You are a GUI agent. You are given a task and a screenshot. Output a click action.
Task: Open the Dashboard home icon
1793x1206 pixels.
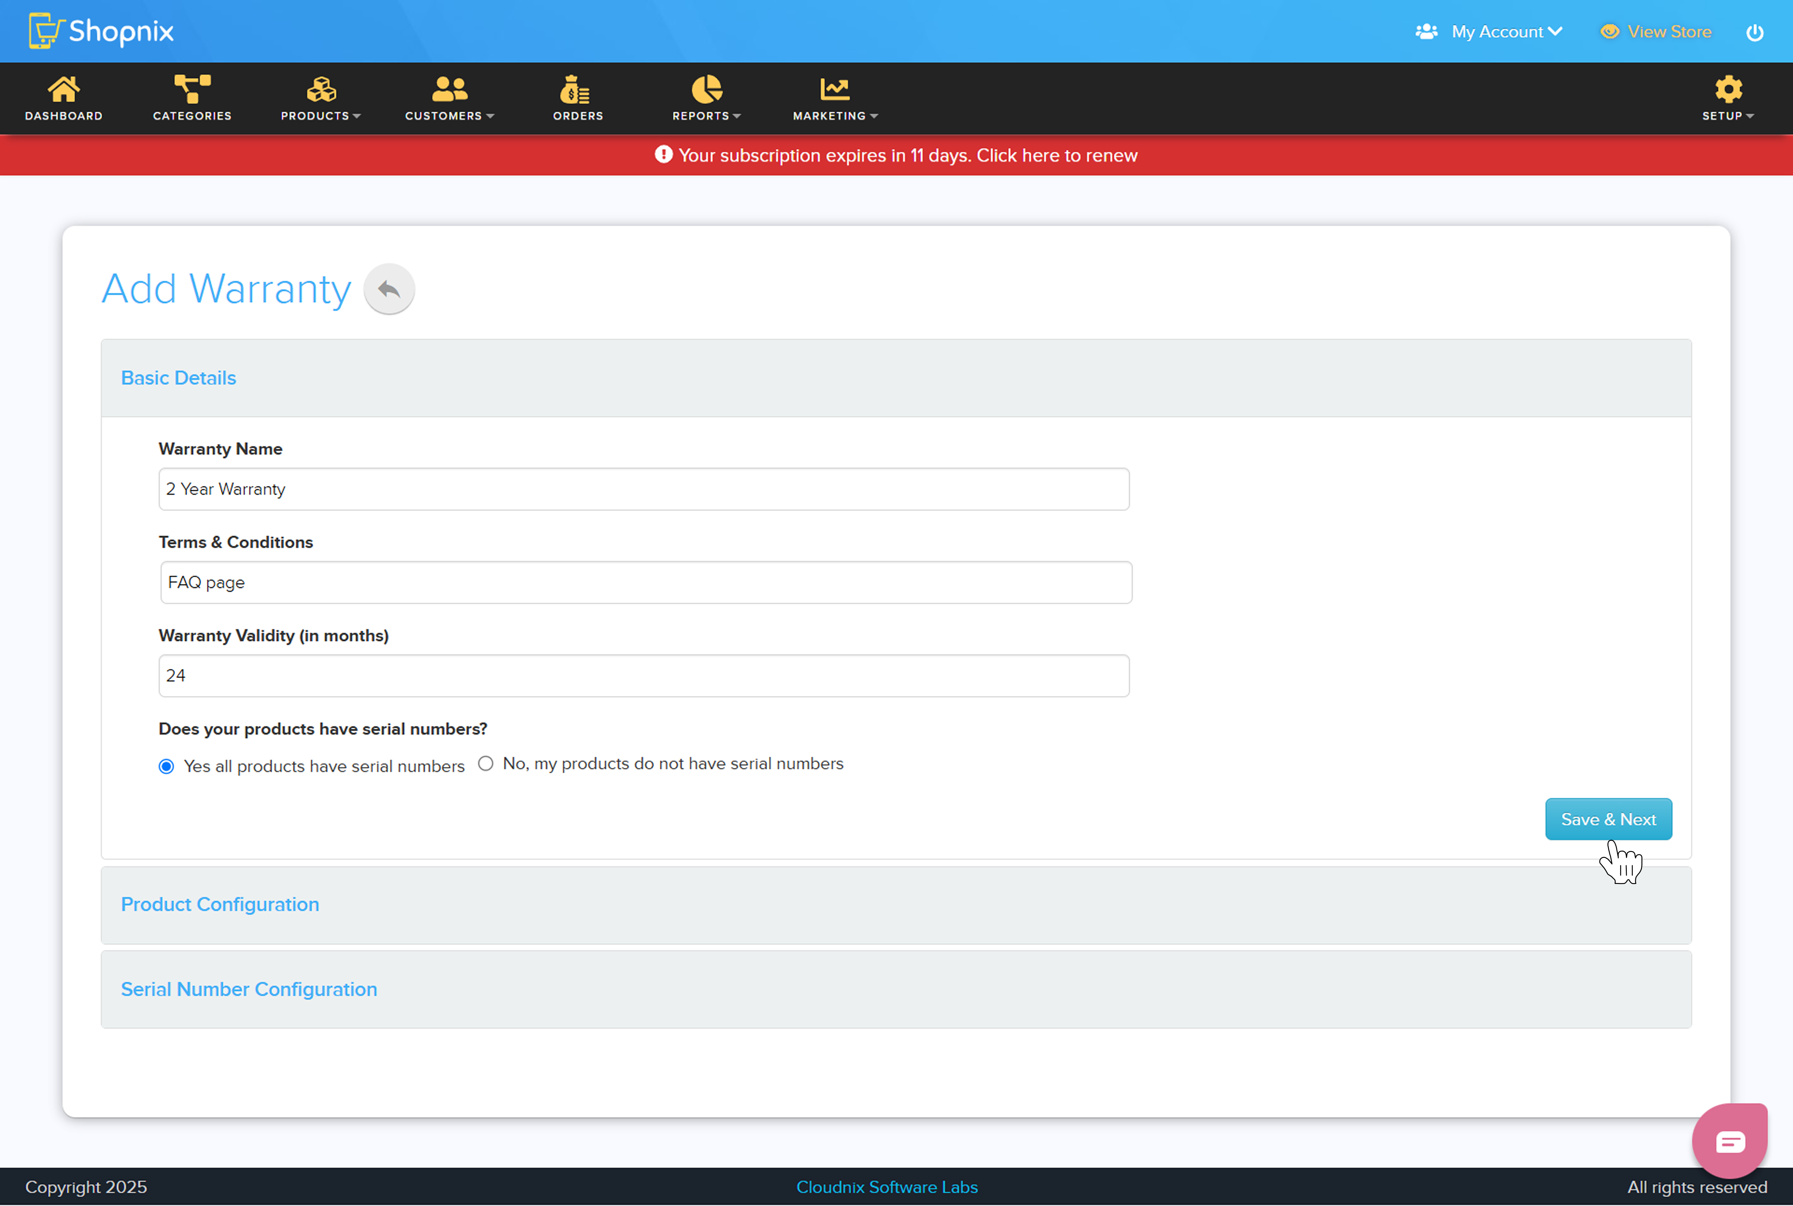pyautogui.click(x=64, y=89)
